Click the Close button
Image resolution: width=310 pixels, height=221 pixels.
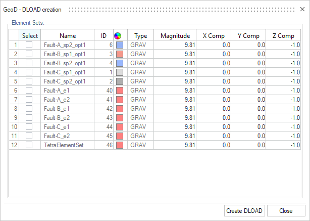(x=286, y=211)
